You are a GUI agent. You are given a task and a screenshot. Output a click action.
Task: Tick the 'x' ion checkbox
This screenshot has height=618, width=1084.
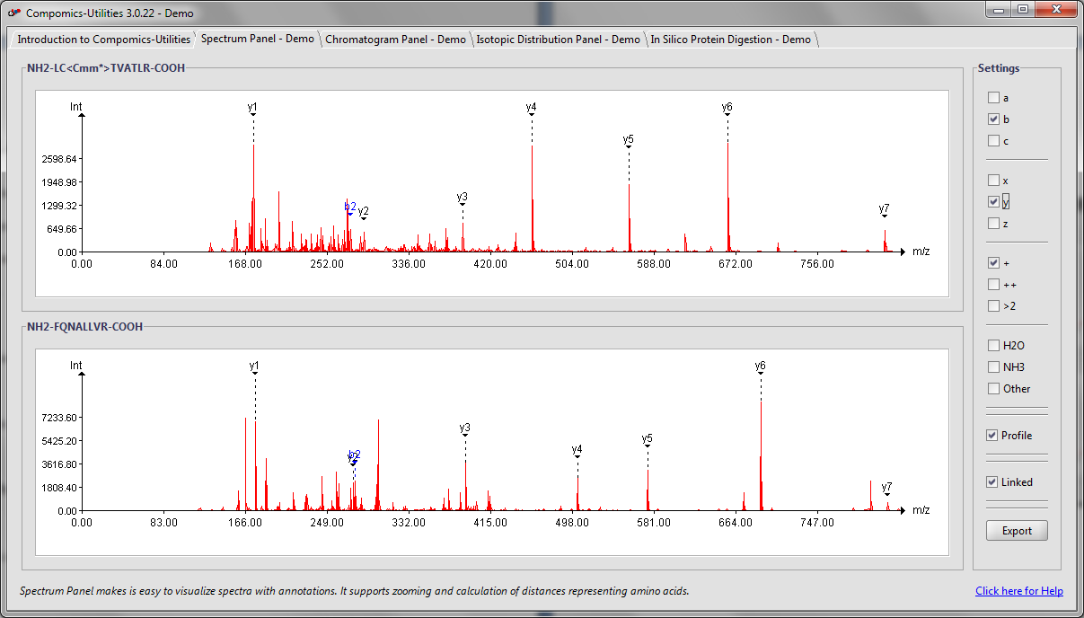coord(993,181)
